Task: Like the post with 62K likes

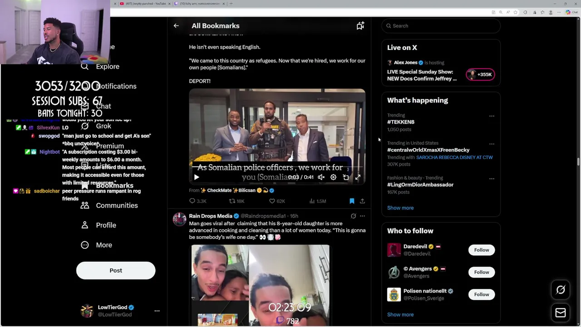Action: (277, 201)
